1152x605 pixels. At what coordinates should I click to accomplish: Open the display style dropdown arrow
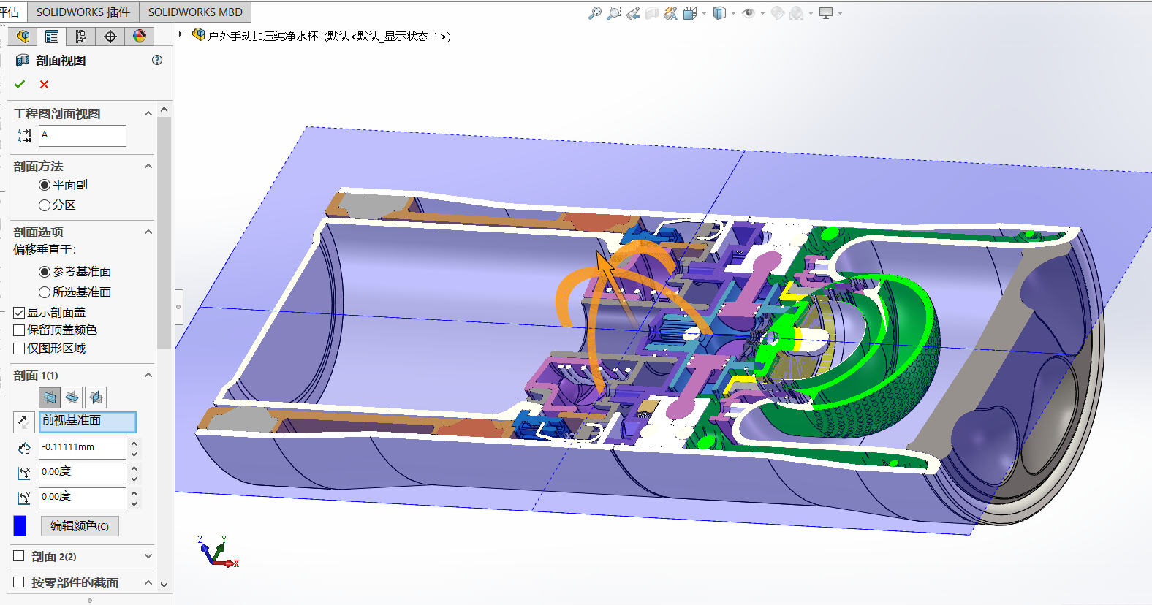click(733, 13)
